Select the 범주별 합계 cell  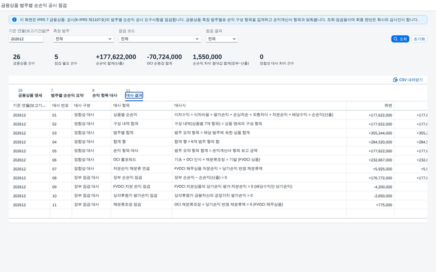click(141, 133)
